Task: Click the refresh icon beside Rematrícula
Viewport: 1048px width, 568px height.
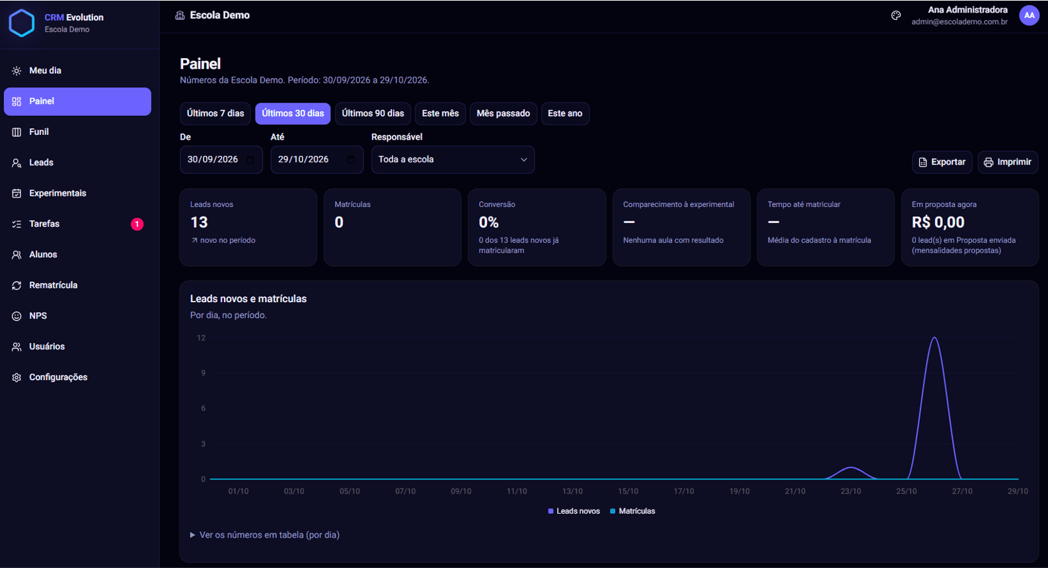Action: pos(17,285)
